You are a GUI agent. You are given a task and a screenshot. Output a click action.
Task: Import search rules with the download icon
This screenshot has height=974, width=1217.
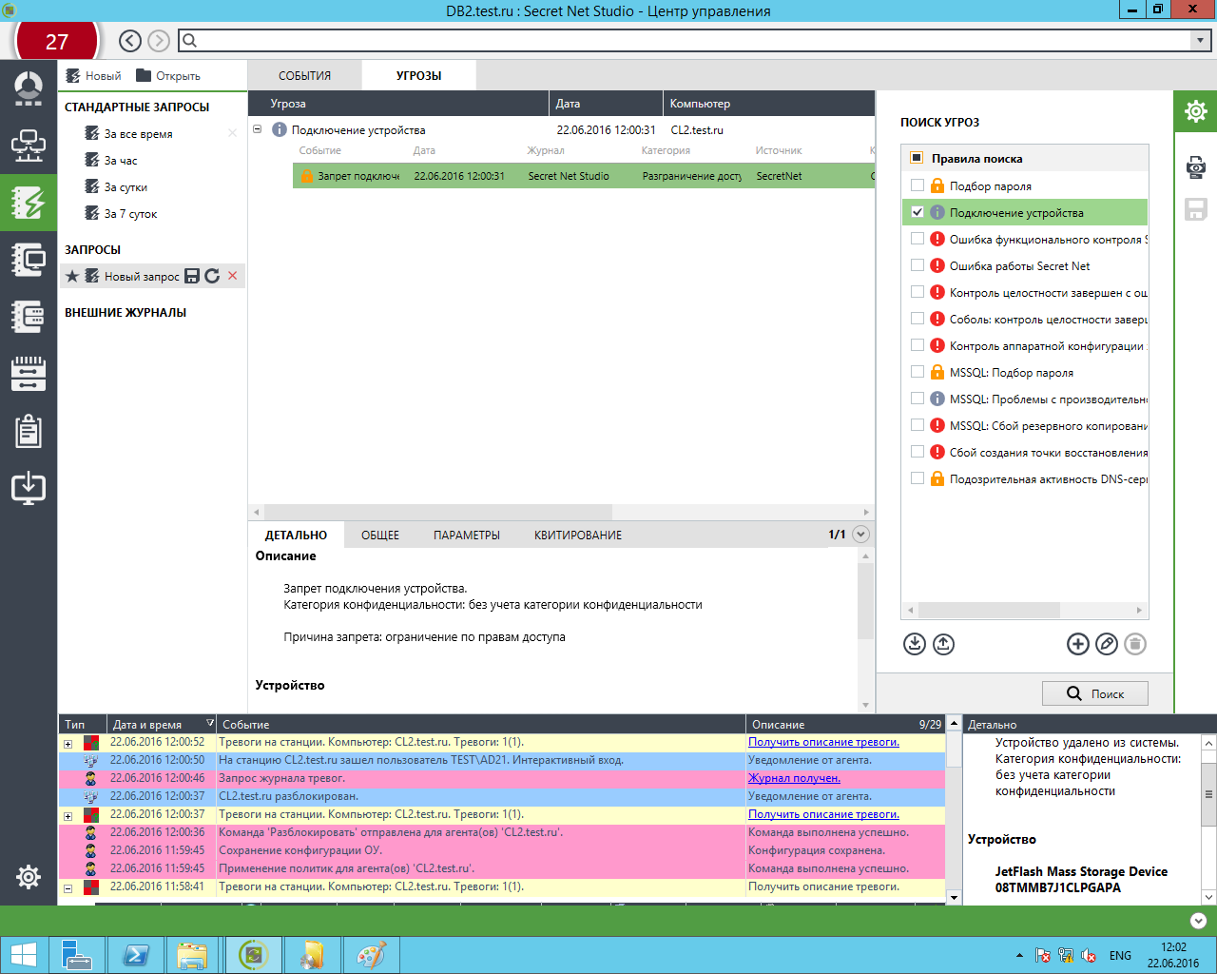point(915,644)
